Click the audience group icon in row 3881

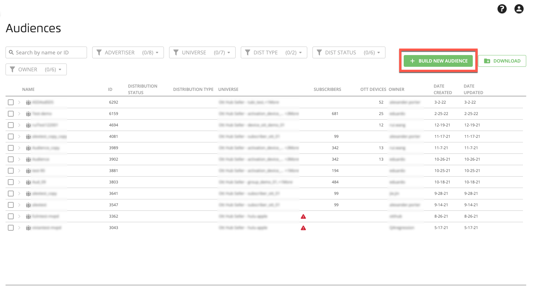[x=28, y=171]
